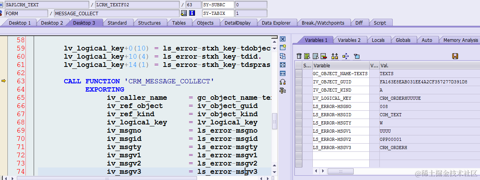480x180 pixels.
Task: Click the SY-TABIX value field
Action: pyautogui.click(x=251, y=13)
